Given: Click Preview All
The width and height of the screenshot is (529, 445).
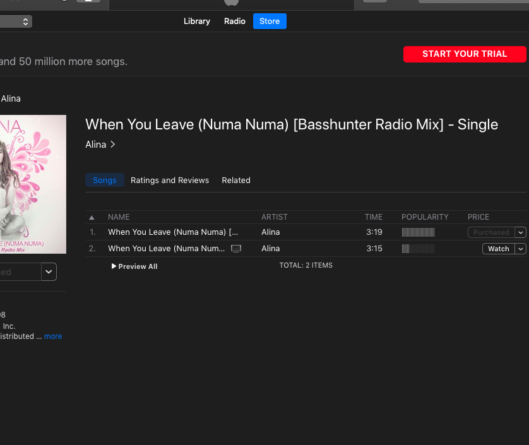Looking at the screenshot, I should pos(134,266).
